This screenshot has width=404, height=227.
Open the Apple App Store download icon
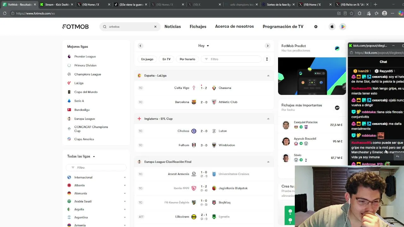tap(332, 27)
